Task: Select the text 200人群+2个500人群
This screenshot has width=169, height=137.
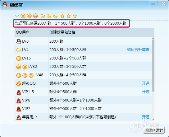Action: tap(68, 58)
